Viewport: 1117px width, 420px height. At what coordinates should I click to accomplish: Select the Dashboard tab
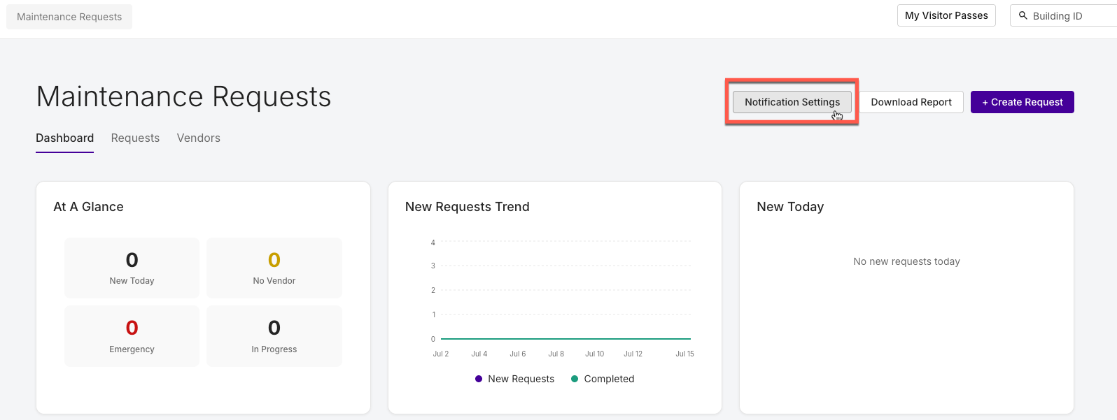pyautogui.click(x=64, y=138)
